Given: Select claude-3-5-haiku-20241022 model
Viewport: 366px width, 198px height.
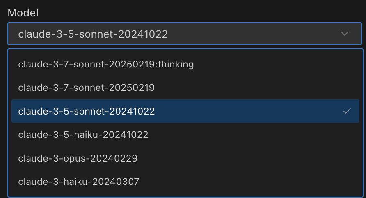Looking at the screenshot, I should point(83,135).
